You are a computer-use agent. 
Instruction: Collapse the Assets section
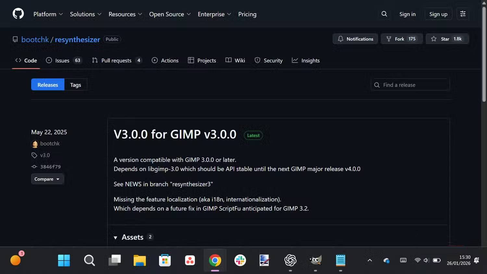click(x=116, y=237)
